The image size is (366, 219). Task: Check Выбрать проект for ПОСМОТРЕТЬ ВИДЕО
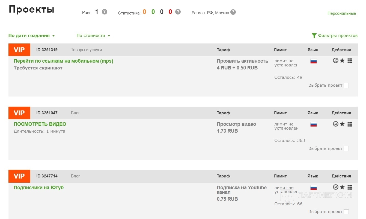click(346, 148)
